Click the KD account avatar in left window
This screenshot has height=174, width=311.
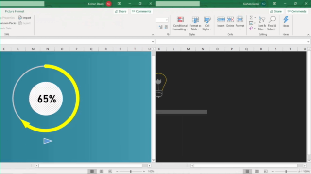(108, 4)
